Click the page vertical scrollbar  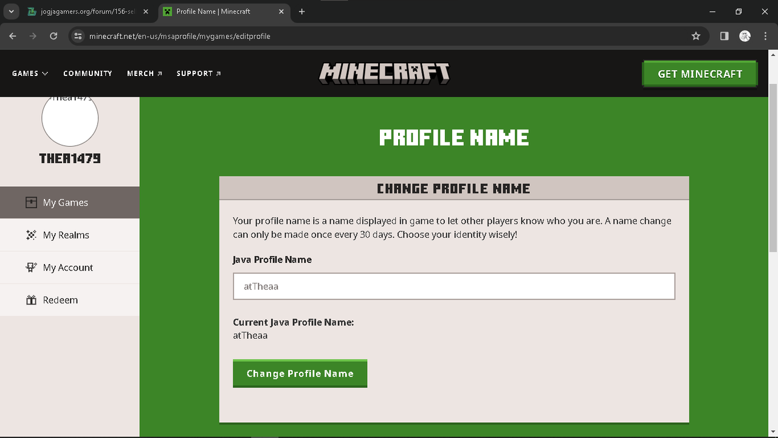[x=773, y=167]
